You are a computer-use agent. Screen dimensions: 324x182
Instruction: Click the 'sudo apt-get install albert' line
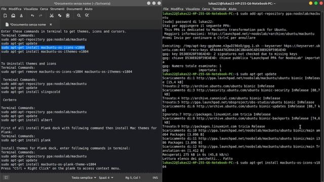pos(27,120)
